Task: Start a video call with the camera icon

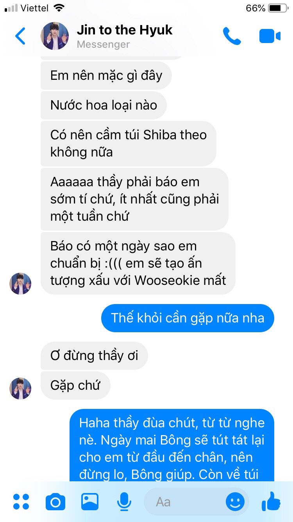Action: (x=270, y=36)
